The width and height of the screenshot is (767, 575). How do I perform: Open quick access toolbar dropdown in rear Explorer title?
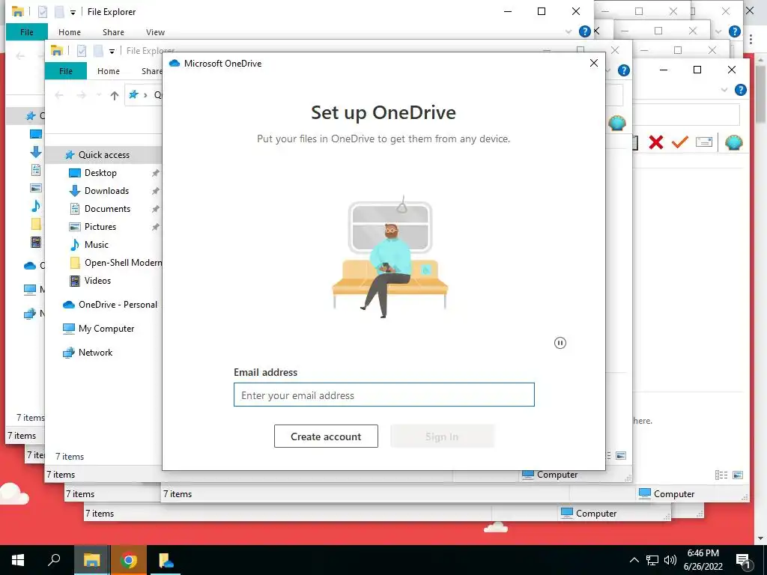(x=73, y=12)
